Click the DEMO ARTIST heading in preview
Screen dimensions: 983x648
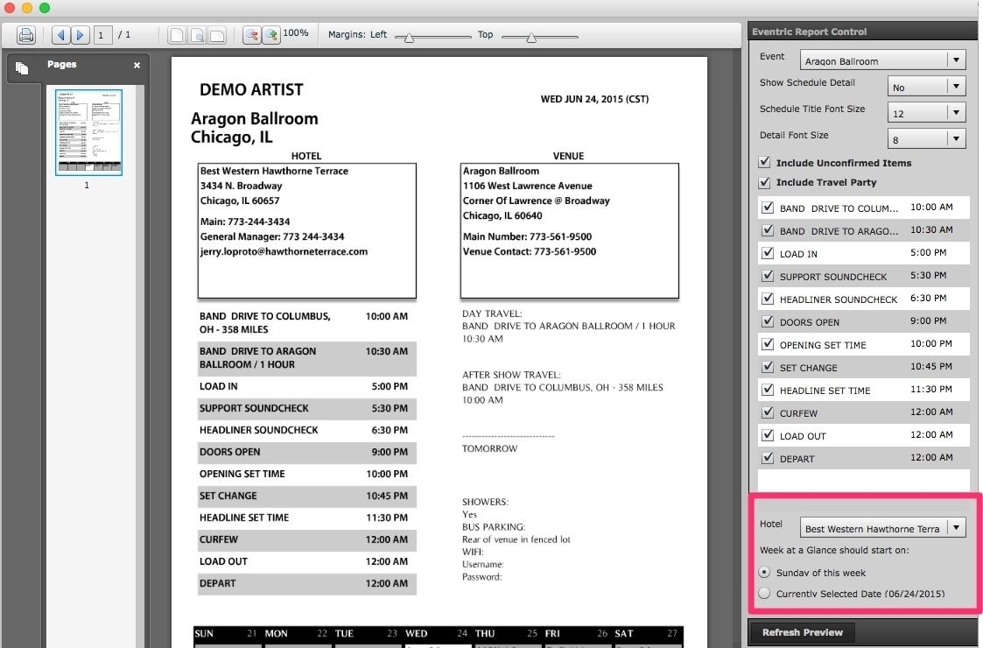coord(250,89)
